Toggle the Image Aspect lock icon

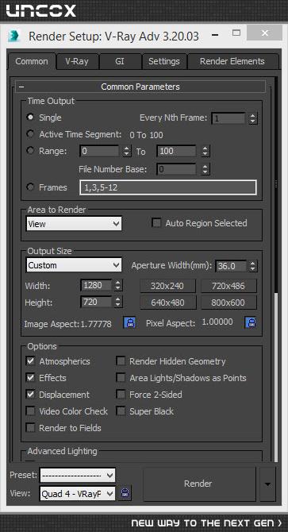[x=129, y=322]
